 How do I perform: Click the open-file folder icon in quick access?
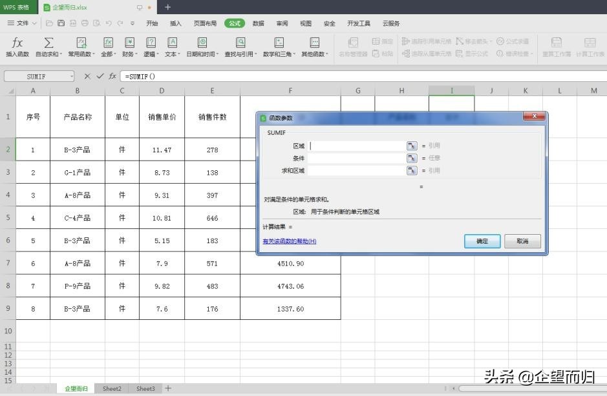point(49,23)
